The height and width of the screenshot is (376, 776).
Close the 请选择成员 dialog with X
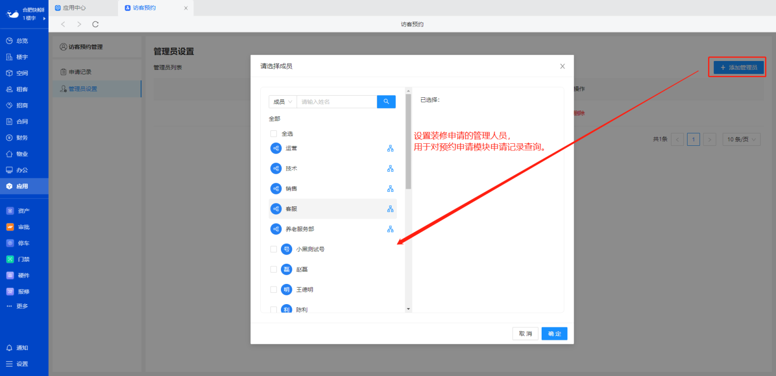click(x=562, y=66)
